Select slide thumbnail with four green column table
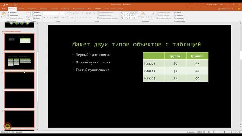The height and width of the screenshot is (136, 242). coord(19,61)
